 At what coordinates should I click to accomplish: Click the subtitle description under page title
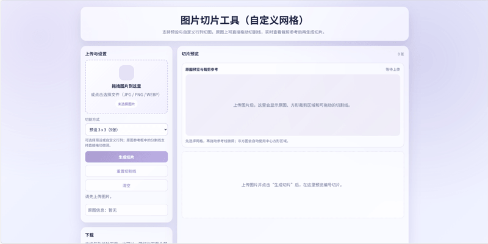(245, 32)
